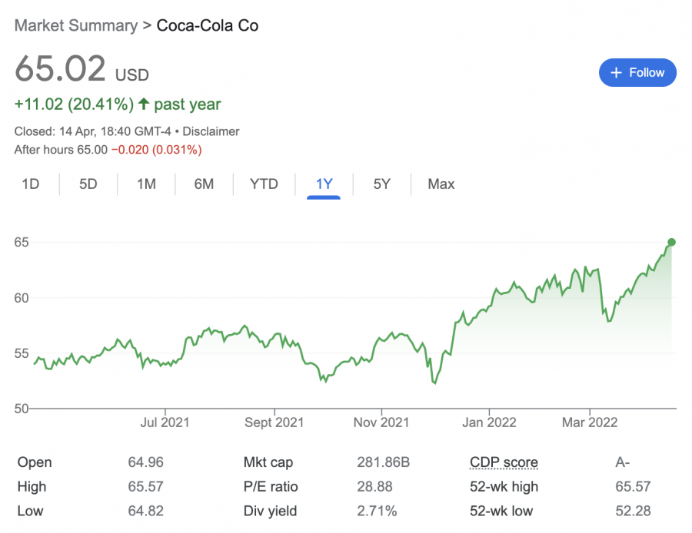Click the Jul 2021 axis label
The height and width of the screenshot is (533, 692).
(165, 422)
